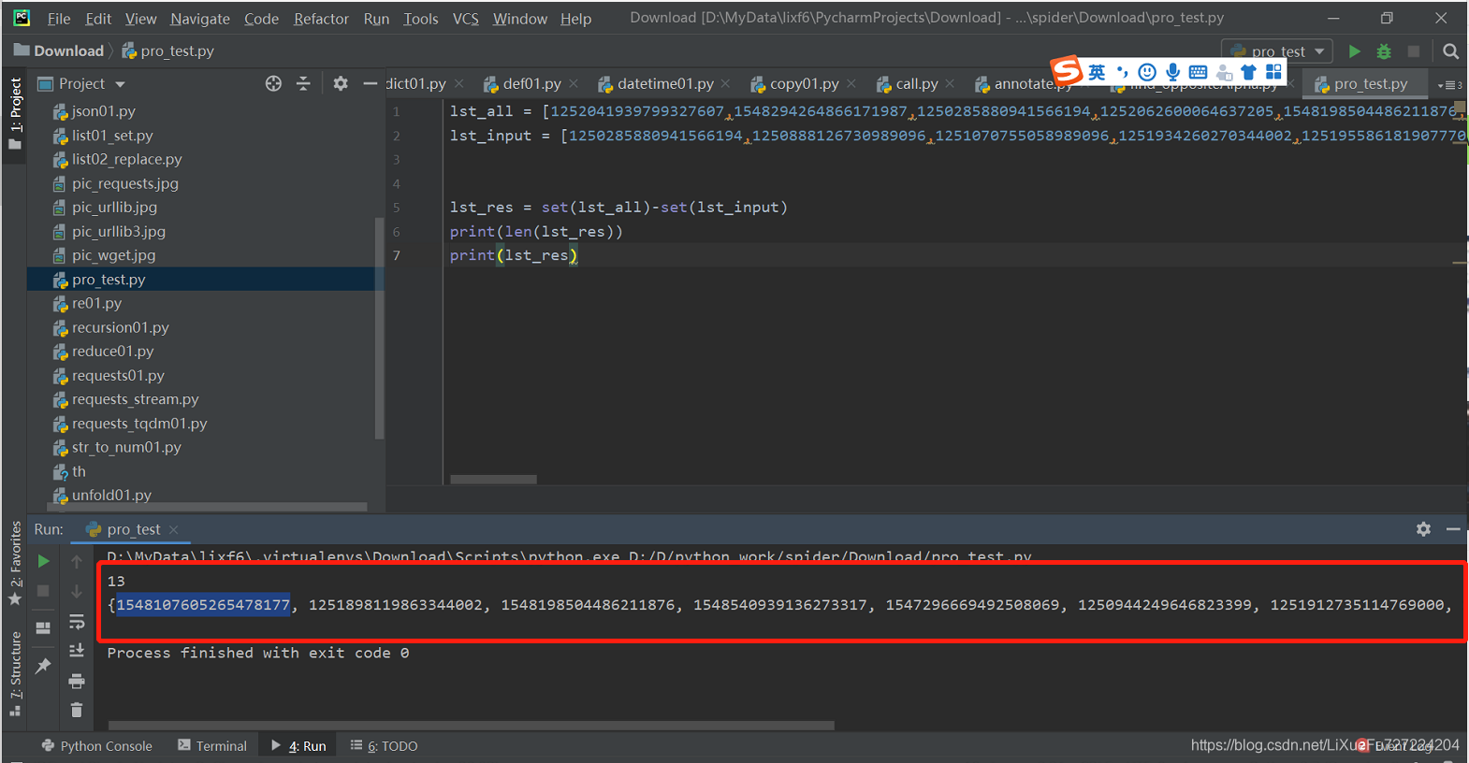Image resolution: width=1469 pixels, height=763 pixels.
Task: Open Sogou IME soft keyboard icon
Action: point(1198,72)
